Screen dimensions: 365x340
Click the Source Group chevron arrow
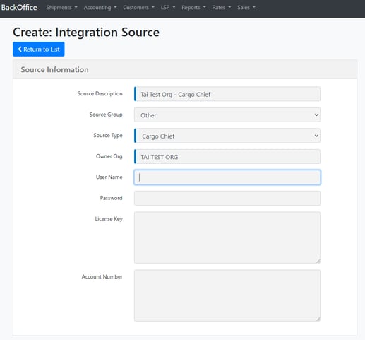tap(316, 115)
